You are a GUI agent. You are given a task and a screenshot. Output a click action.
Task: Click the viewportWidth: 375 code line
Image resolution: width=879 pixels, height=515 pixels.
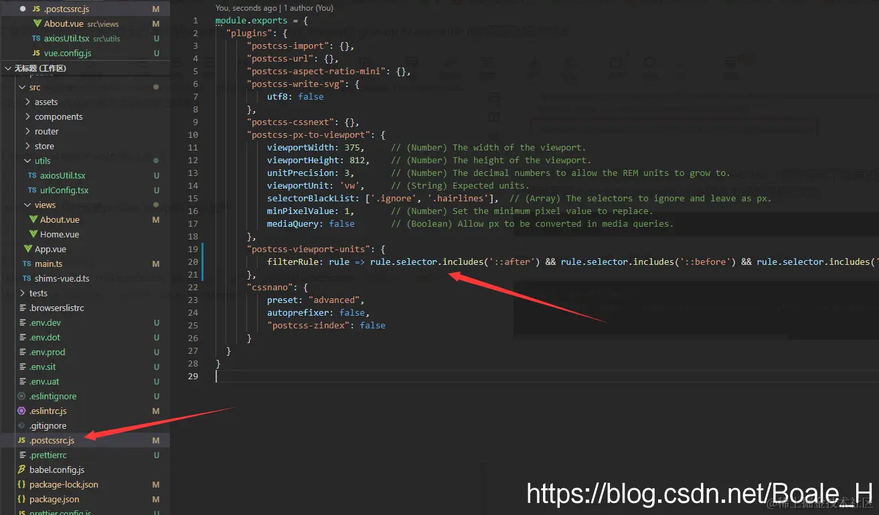426,147
